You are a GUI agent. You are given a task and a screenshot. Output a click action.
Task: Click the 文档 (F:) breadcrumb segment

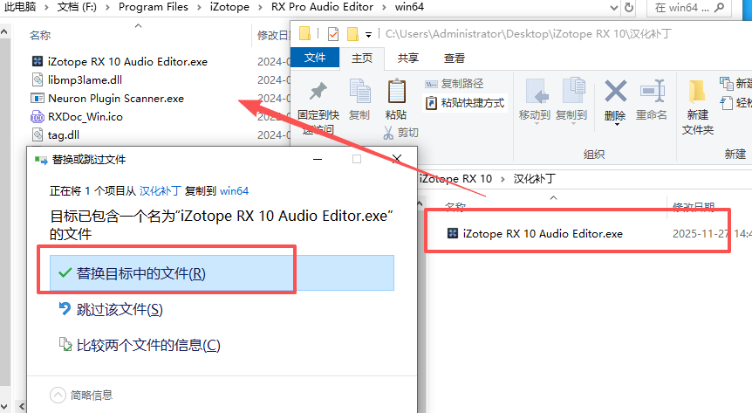pos(77,7)
